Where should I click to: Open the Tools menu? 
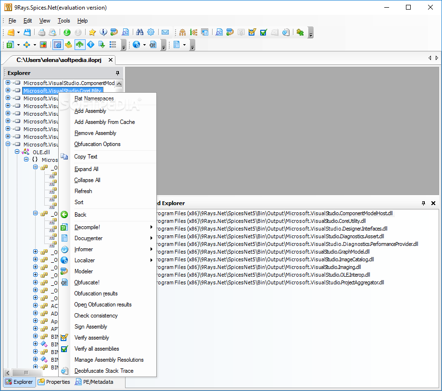click(63, 21)
